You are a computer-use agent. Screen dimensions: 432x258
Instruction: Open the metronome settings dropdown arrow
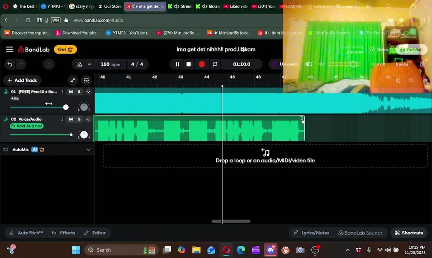(x=89, y=64)
